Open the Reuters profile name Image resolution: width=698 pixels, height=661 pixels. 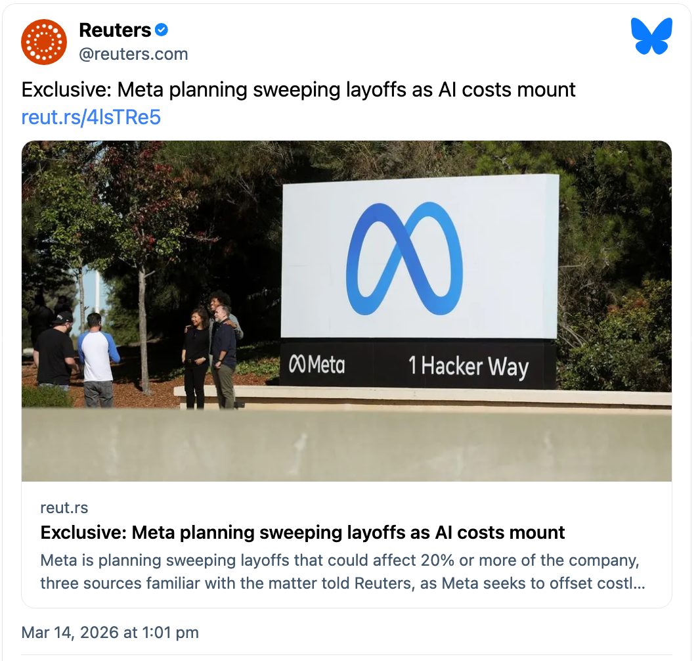tap(115, 30)
